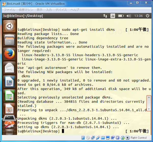Click the 'sudo apt-get install dkms' command text

click(x=88, y=30)
